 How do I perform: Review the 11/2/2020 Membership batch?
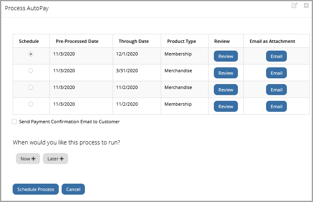click(226, 107)
